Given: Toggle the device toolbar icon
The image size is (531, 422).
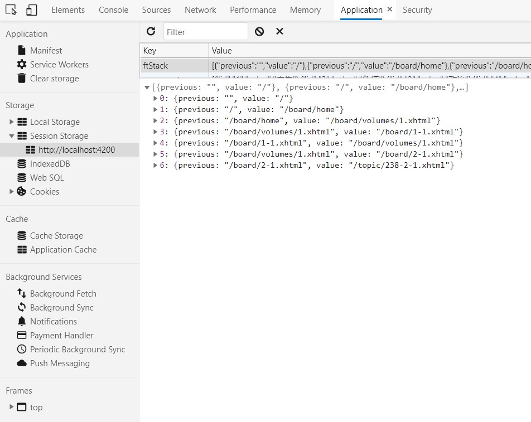Looking at the screenshot, I should click(31, 10).
